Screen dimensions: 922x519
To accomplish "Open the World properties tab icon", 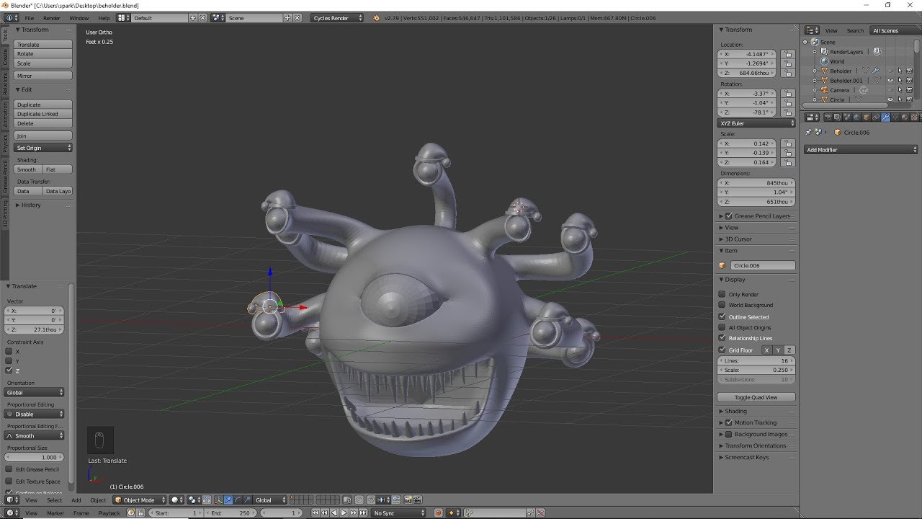I will coord(856,117).
